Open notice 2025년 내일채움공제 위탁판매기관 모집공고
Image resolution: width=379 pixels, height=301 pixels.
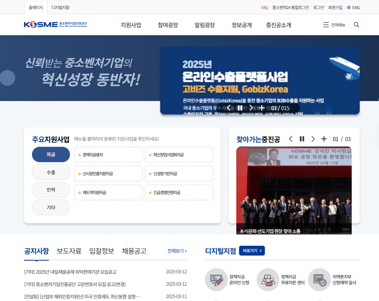[x=70, y=272]
